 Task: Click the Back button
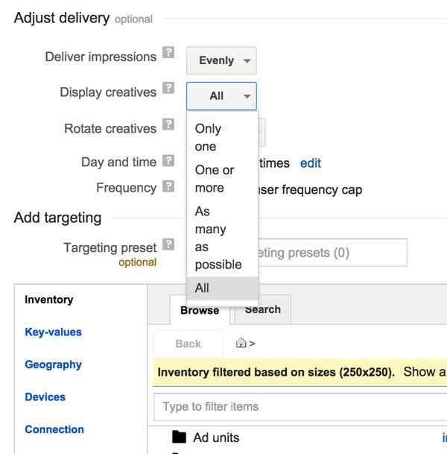188,344
